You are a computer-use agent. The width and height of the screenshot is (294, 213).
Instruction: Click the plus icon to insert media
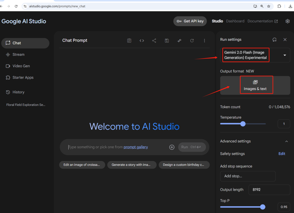[172, 147]
